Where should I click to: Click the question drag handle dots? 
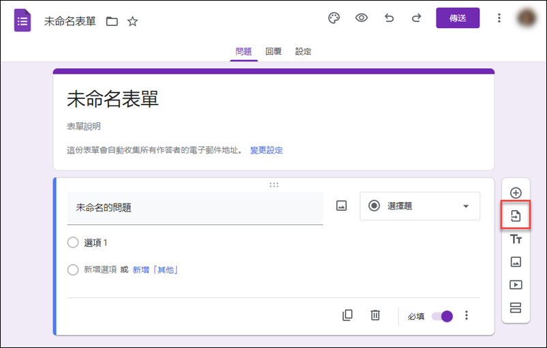[x=274, y=185]
